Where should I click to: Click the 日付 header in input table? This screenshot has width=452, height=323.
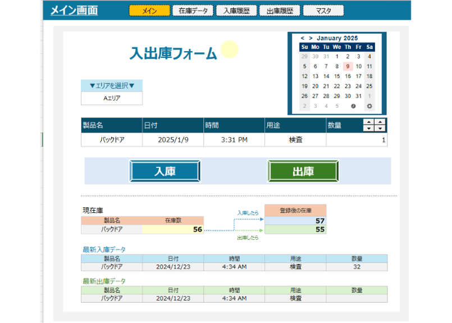click(x=173, y=125)
